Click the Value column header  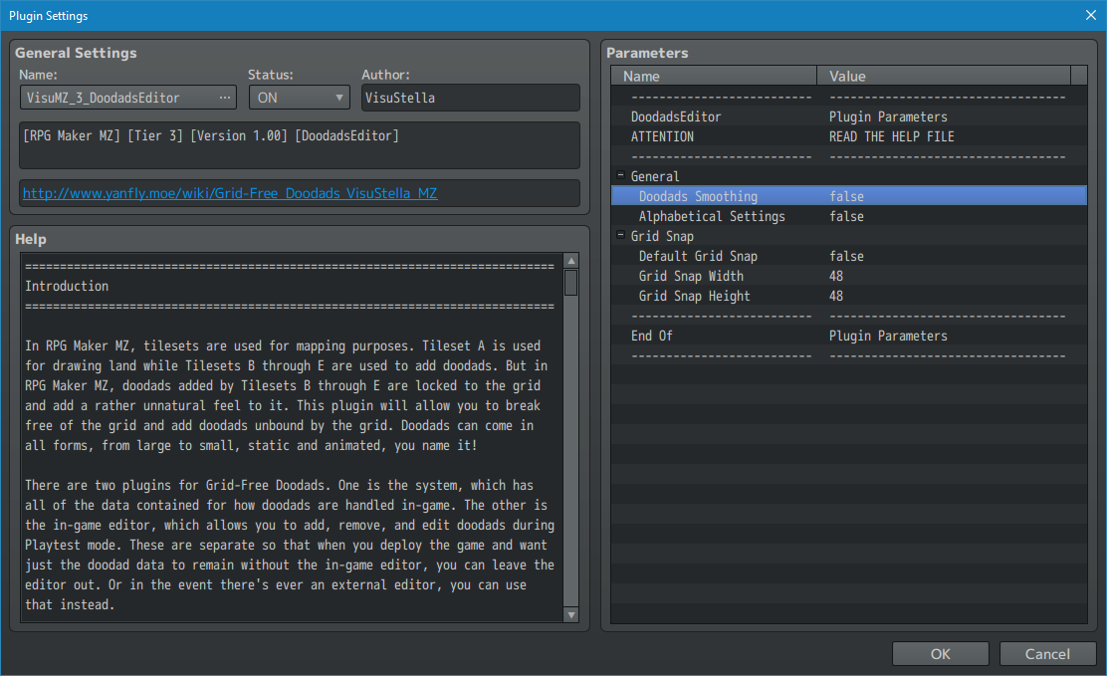point(944,76)
